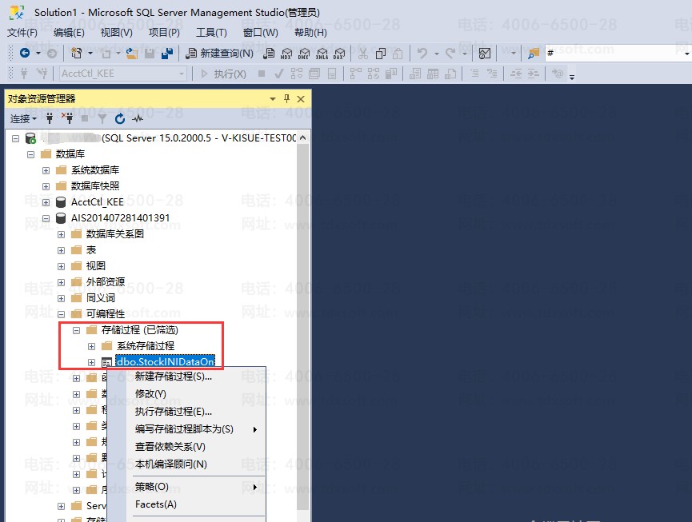The image size is (692, 522).
Task: Click the Navigate Backward arrow icon
Action: [x=25, y=54]
